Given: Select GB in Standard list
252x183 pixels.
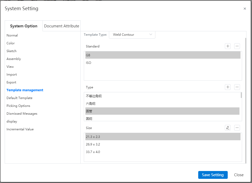Looking at the screenshot, I should click(163, 55).
